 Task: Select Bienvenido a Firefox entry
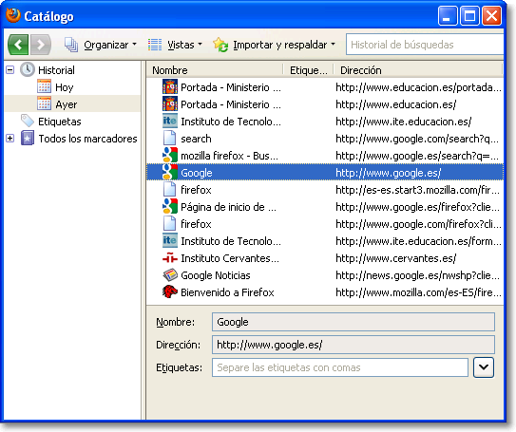pos(325,292)
